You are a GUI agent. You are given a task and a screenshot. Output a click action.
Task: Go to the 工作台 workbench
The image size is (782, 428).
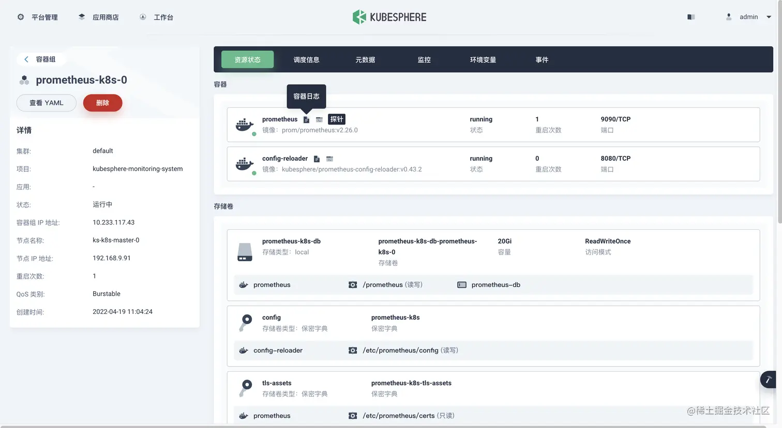point(157,17)
